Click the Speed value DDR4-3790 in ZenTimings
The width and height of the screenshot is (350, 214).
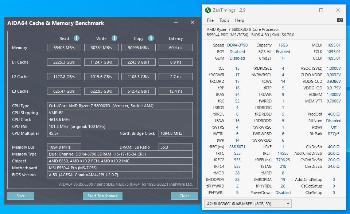[x=237, y=45]
